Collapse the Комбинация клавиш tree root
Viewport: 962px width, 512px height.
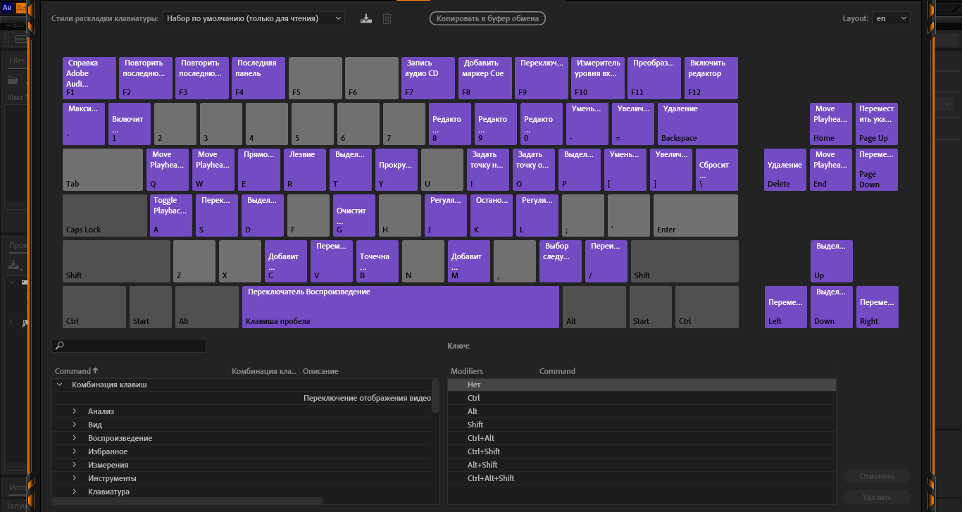[60, 385]
